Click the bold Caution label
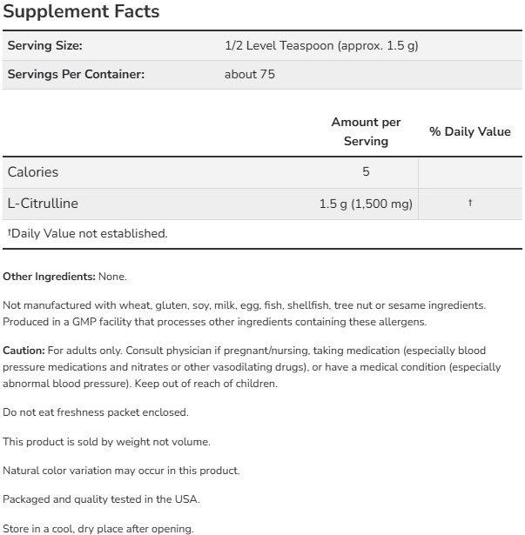The image size is (525, 535). click(24, 350)
